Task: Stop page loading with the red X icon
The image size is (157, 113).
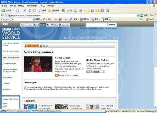Action: (25, 10)
